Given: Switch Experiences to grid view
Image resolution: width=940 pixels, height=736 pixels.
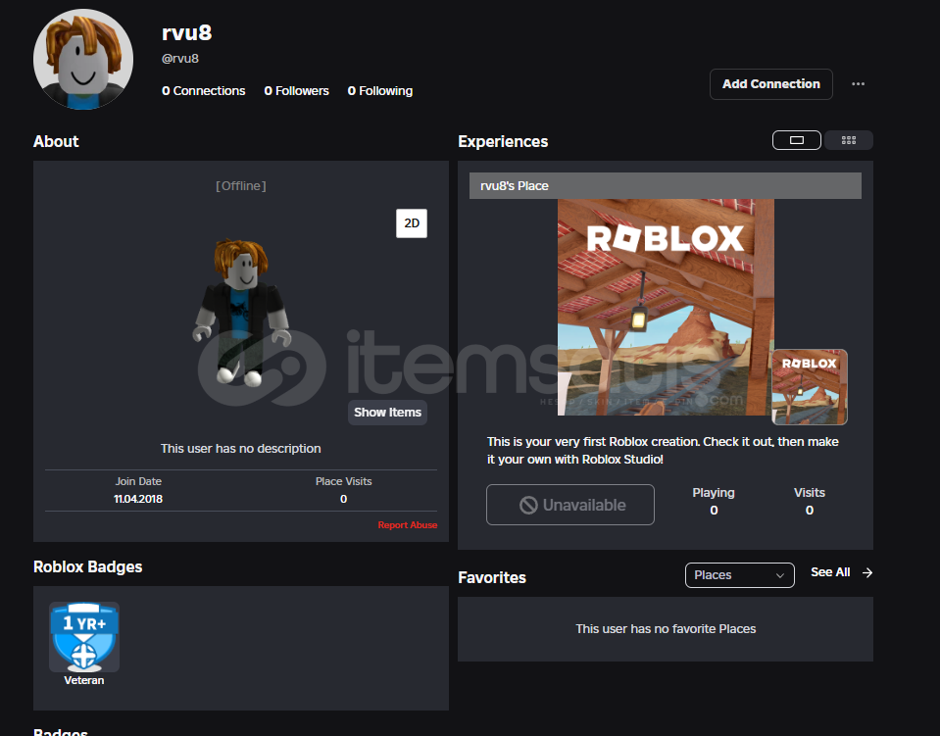Looking at the screenshot, I should click(848, 140).
